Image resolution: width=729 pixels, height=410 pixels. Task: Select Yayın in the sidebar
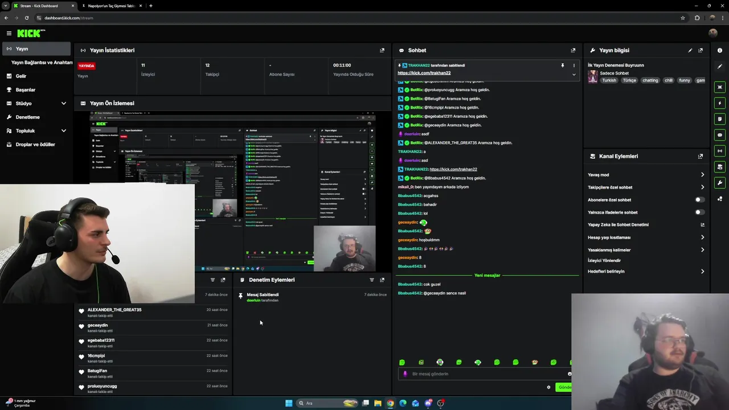click(x=36, y=49)
